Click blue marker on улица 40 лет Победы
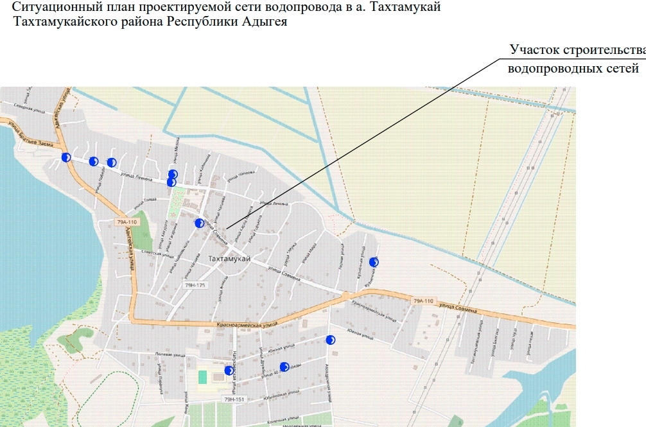Viewport: 646px width, 427px height. coord(284,367)
